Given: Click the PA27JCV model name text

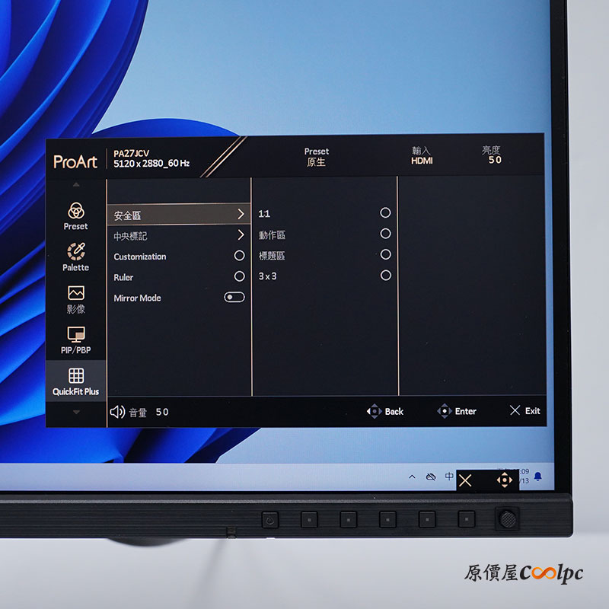Looking at the screenshot, I should point(131,154).
